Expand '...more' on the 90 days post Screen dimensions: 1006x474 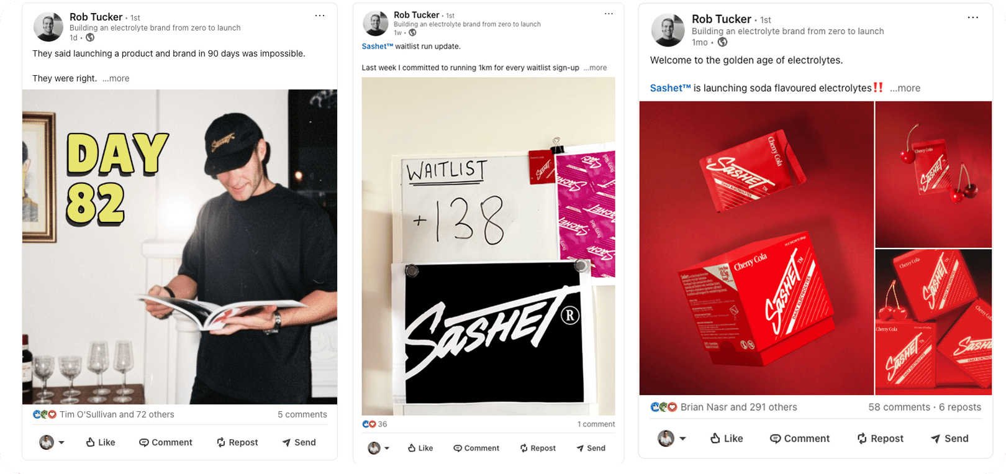click(x=116, y=78)
